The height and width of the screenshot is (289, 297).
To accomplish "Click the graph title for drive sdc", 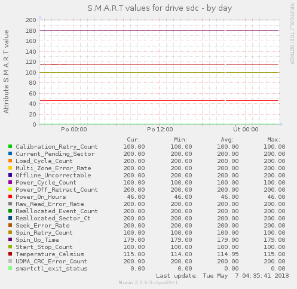I will click(160, 8).
